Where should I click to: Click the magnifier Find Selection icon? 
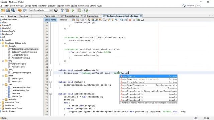pyautogui.click(x=89, y=20)
